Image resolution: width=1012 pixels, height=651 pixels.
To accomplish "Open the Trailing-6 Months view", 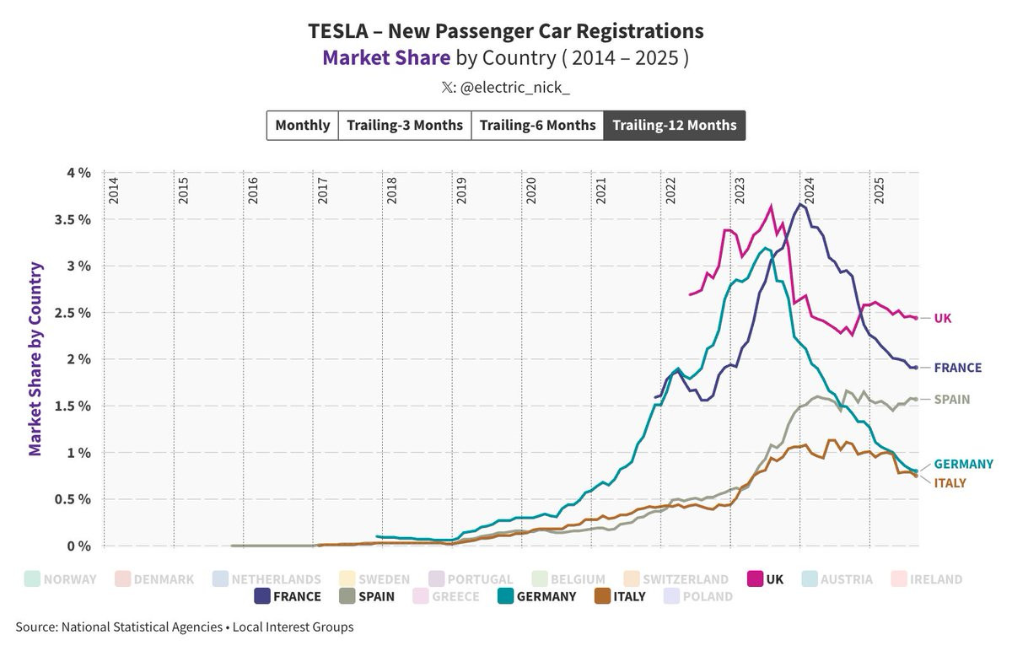I will coord(537,126).
